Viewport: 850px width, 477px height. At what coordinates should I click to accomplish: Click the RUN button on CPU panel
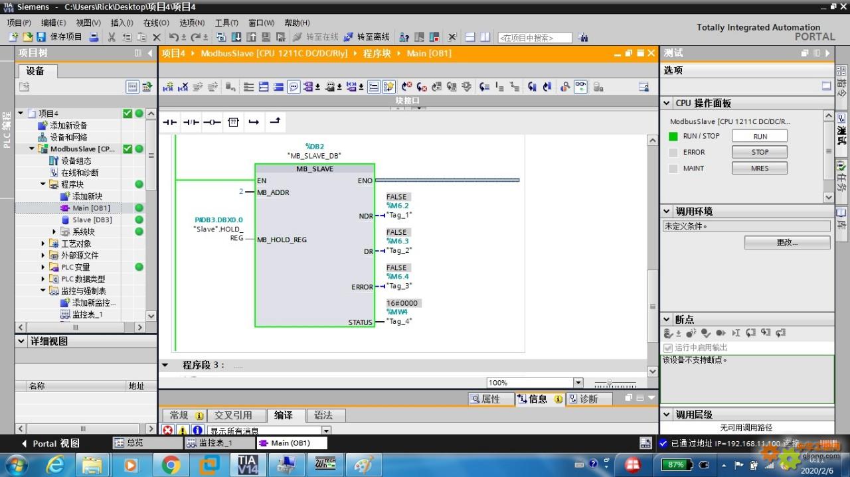click(760, 136)
